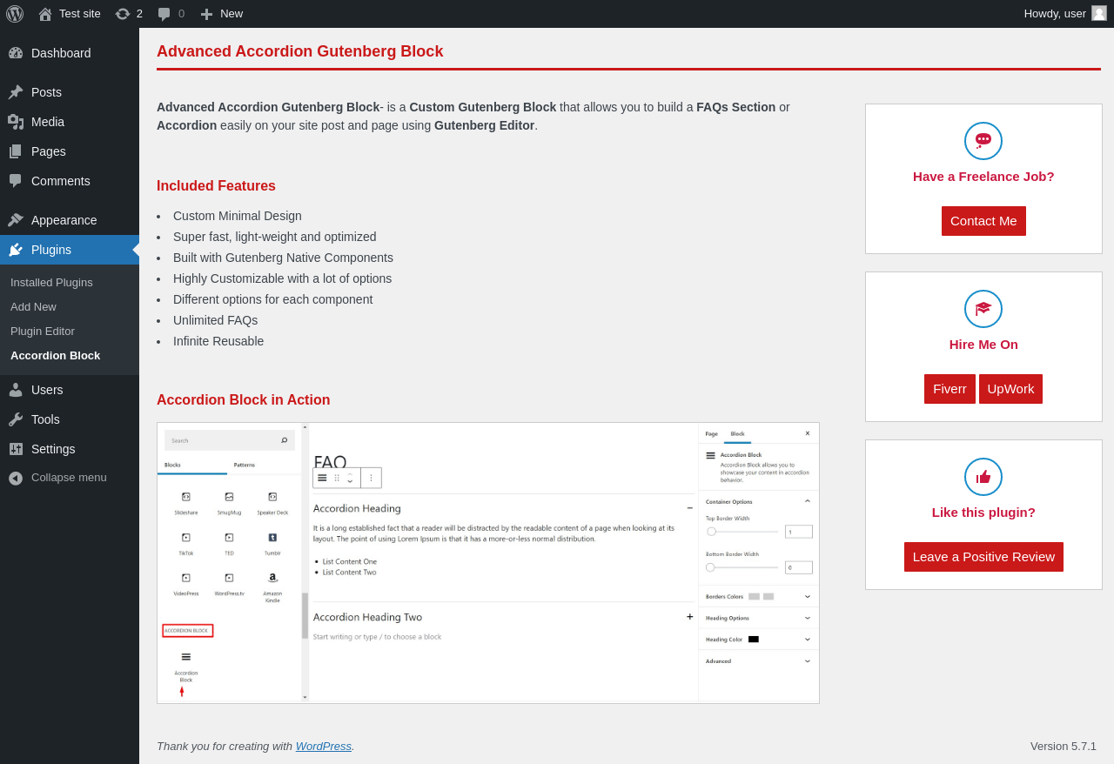This screenshot has width=1114, height=764.
Task: Click the WordPress logo icon
Action: point(15,14)
